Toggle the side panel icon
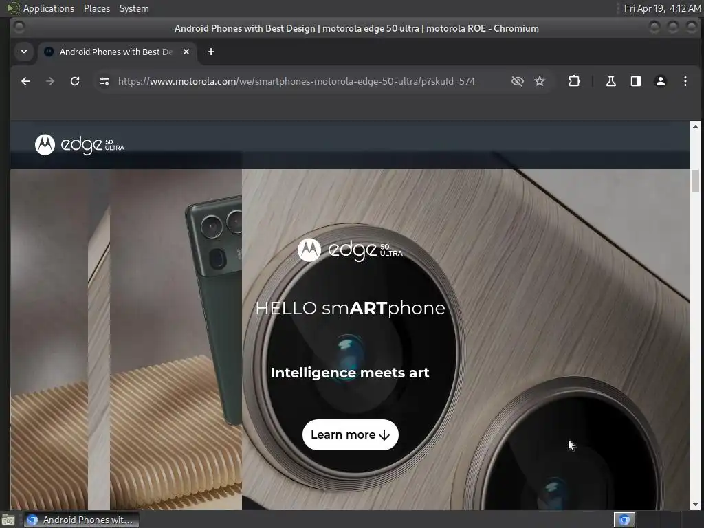This screenshot has width=704, height=528. (x=636, y=81)
